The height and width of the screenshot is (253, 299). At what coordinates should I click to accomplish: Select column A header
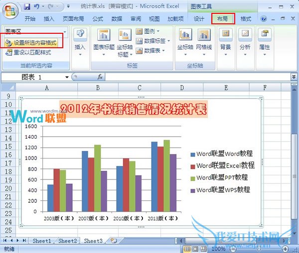point(46,87)
